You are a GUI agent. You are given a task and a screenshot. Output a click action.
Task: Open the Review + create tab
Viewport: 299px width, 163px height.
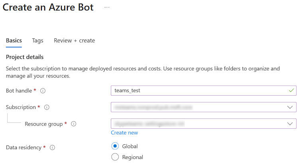75,41
